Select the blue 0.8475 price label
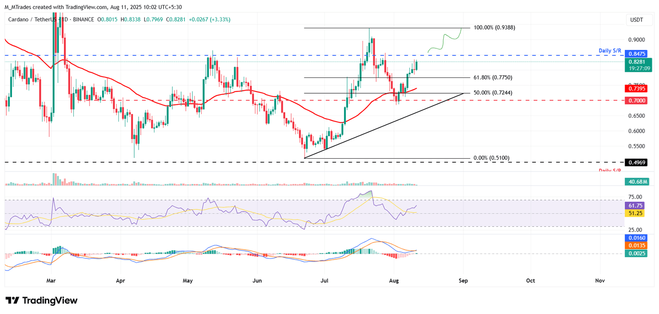 tap(637, 54)
